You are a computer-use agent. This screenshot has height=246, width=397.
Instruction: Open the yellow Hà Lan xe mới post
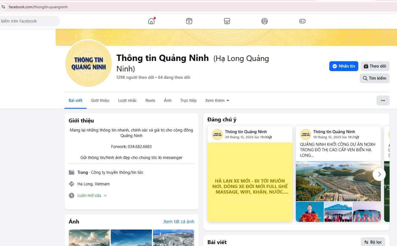click(250, 181)
